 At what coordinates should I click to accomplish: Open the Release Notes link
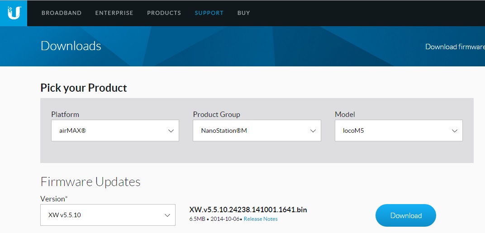coord(261,219)
